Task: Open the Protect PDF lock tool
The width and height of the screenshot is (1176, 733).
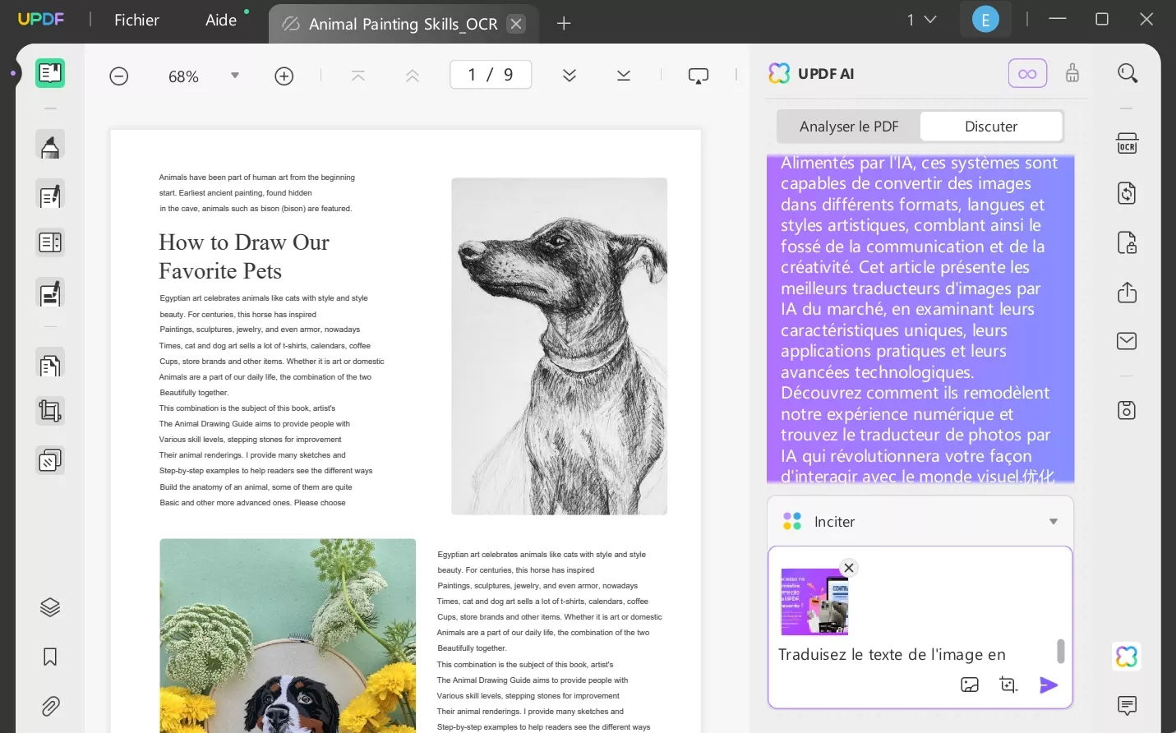Action: pos(1128,243)
